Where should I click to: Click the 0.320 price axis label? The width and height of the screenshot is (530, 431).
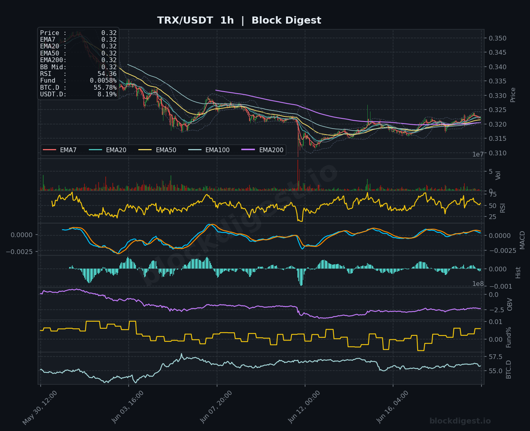pos(497,124)
